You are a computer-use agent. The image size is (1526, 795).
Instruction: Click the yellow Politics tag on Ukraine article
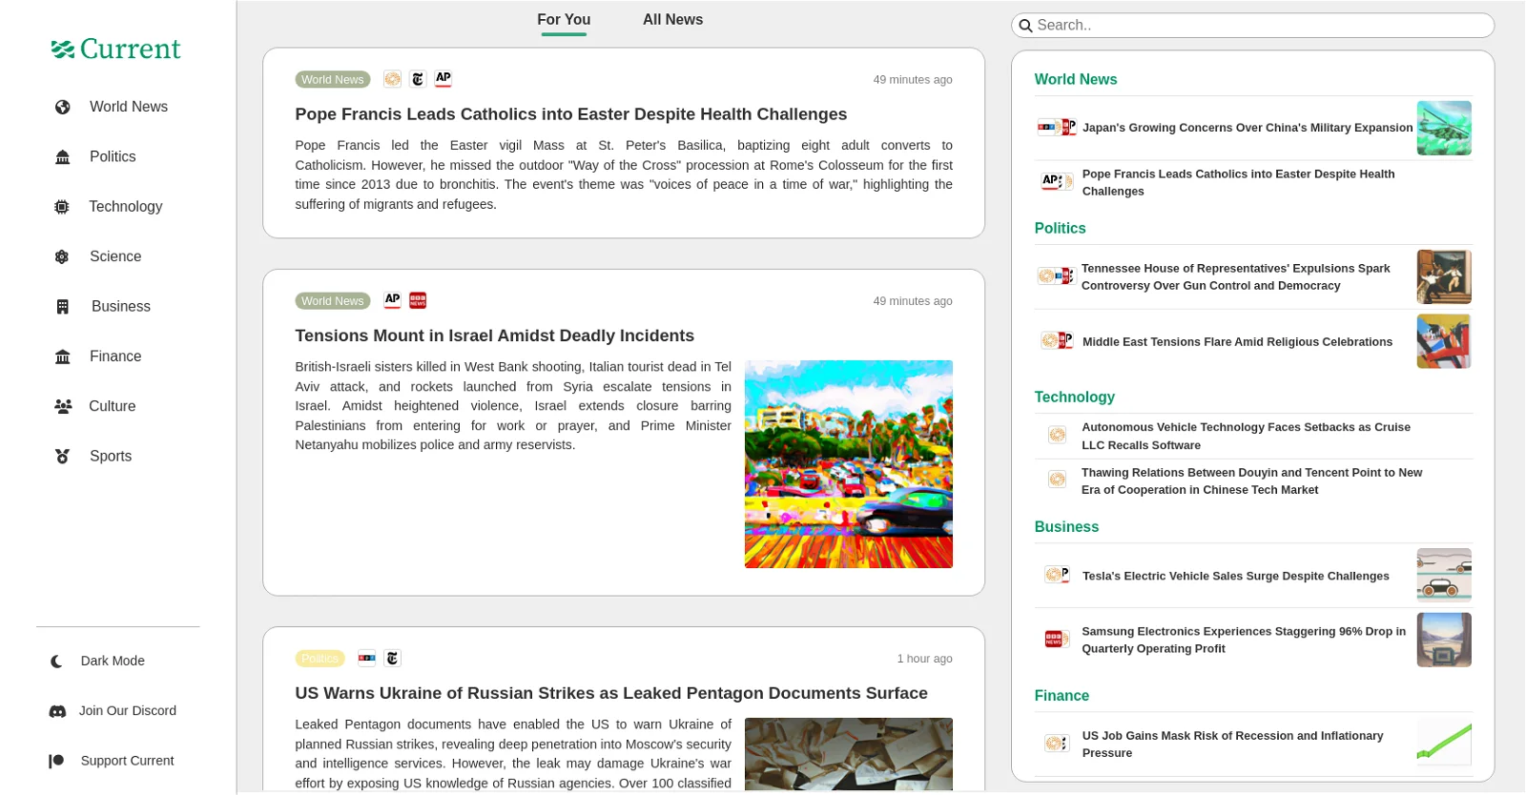coord(320,659)
